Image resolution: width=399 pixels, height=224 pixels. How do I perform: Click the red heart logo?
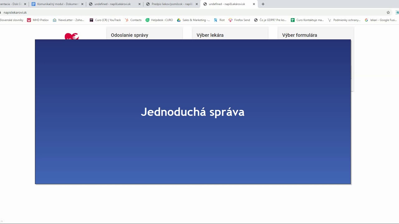point(72,36)
